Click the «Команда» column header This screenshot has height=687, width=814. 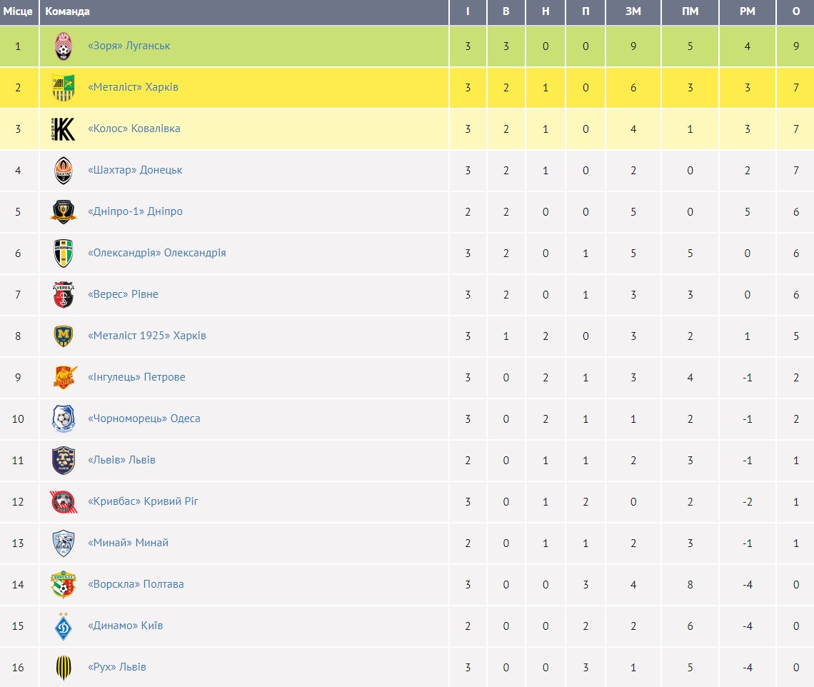[x=67, y=11]
